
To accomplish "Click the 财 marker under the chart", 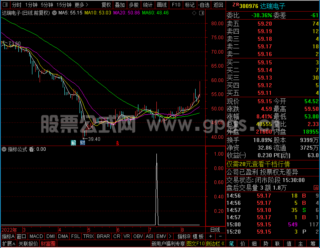I will (82, 143).
